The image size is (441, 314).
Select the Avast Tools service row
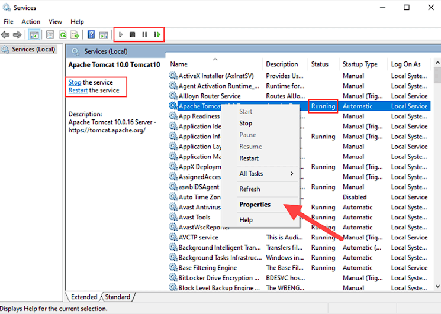tap(300, 217)
